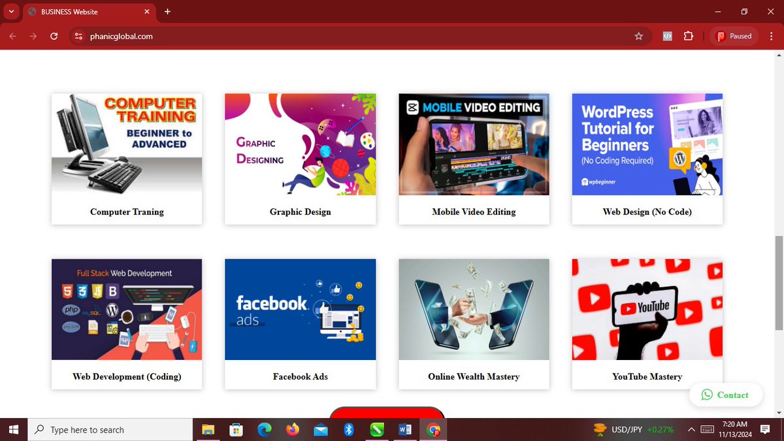Open the Chrome three-dot menu
784x441 pixels.
point(772,37)
